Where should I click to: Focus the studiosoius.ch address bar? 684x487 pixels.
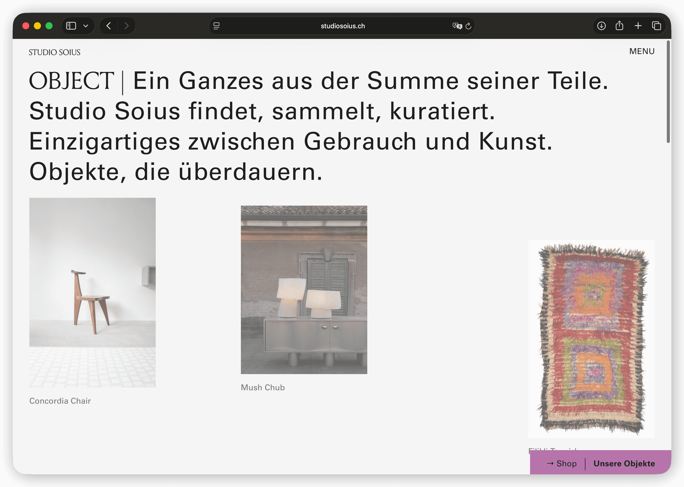(x=342, y=26)
